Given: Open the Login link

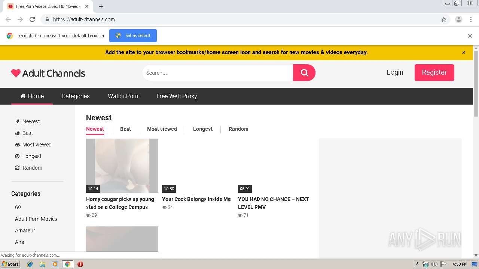Looking at the screenshot, I should pyautogui.click(x=395, y=72).
